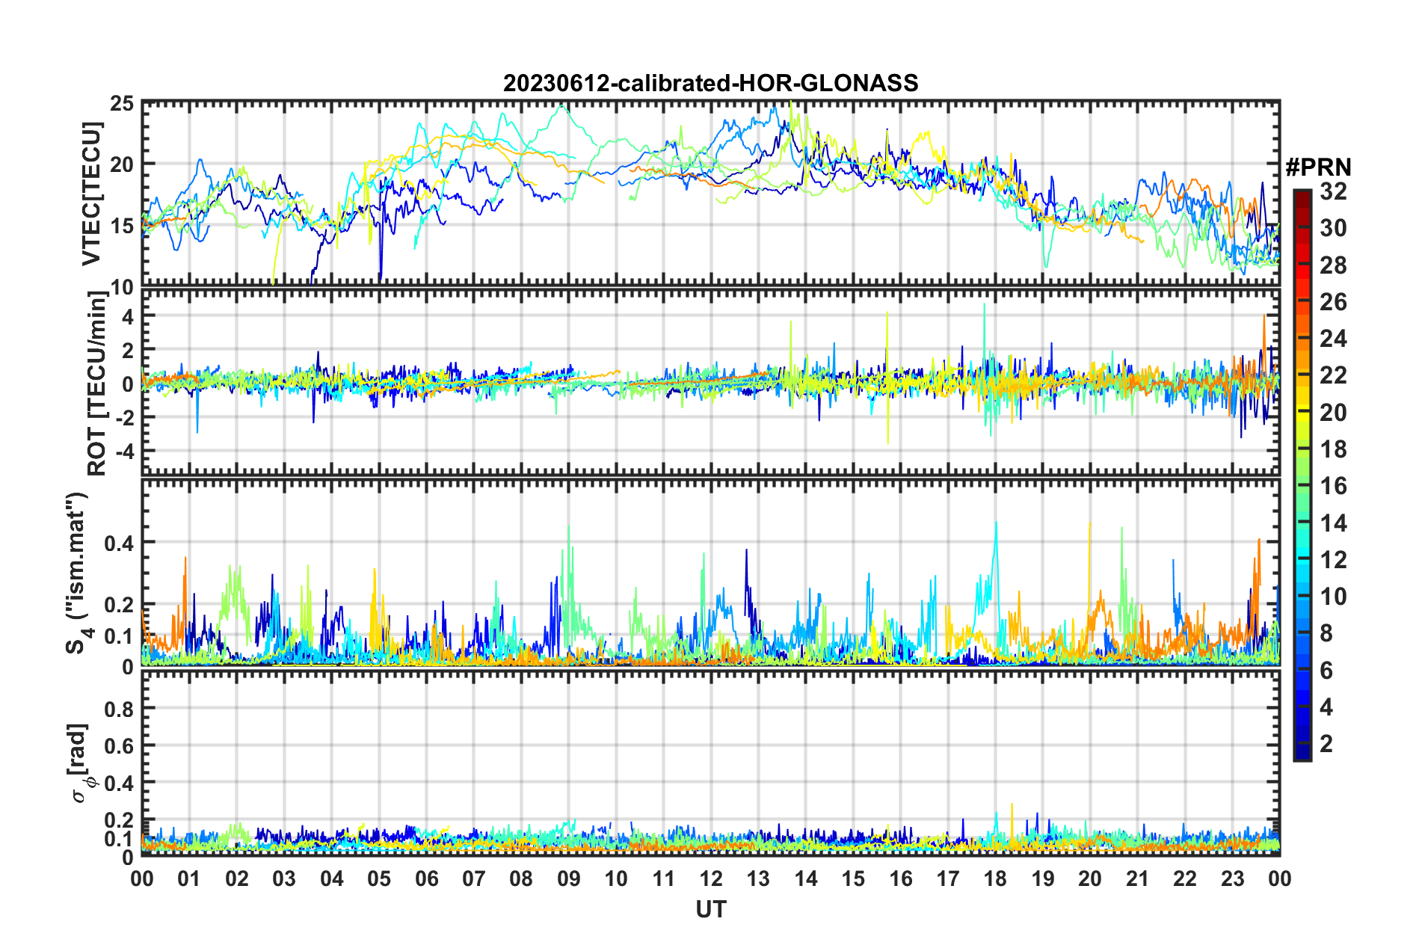Click the dark blue bottom of PRN colorbar
1422x951 pixels.
[x=1302, y=754]
